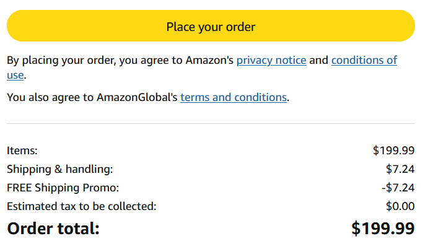Viewport: 428px width, 249px height.
Task: Click the Shipping & handling label
Action: [60, 169]
